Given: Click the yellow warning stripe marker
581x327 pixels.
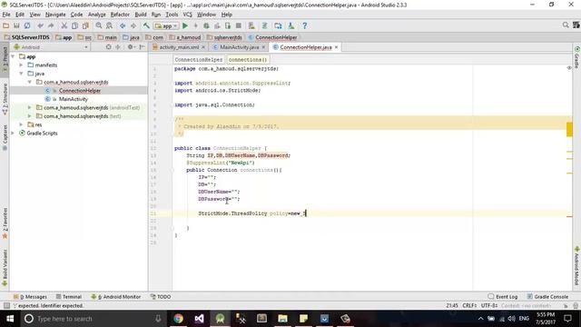Looking at the screenshot, I should (x=569, y=129).
